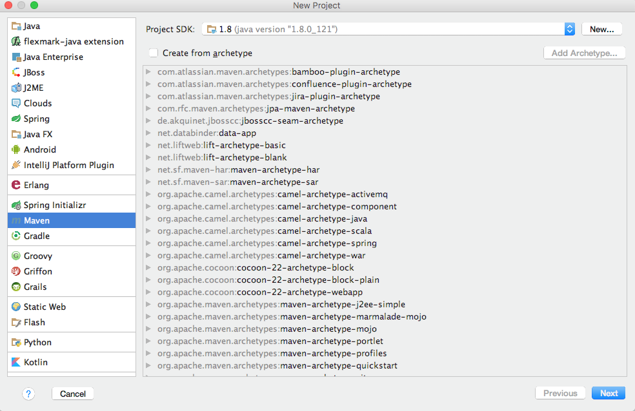Screen dimensions: 635x411
Task: Select maven-archetype-portlet row
Action: [385, 341]
